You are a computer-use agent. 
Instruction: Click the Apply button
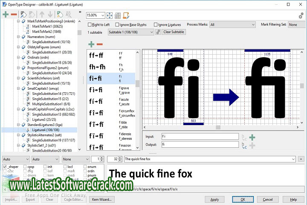(214, 199)
